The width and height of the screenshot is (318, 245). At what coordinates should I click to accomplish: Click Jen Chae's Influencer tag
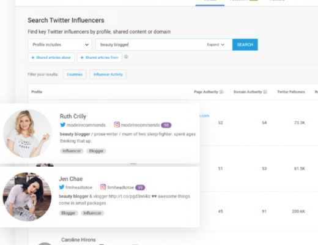[x=92, y=213]
